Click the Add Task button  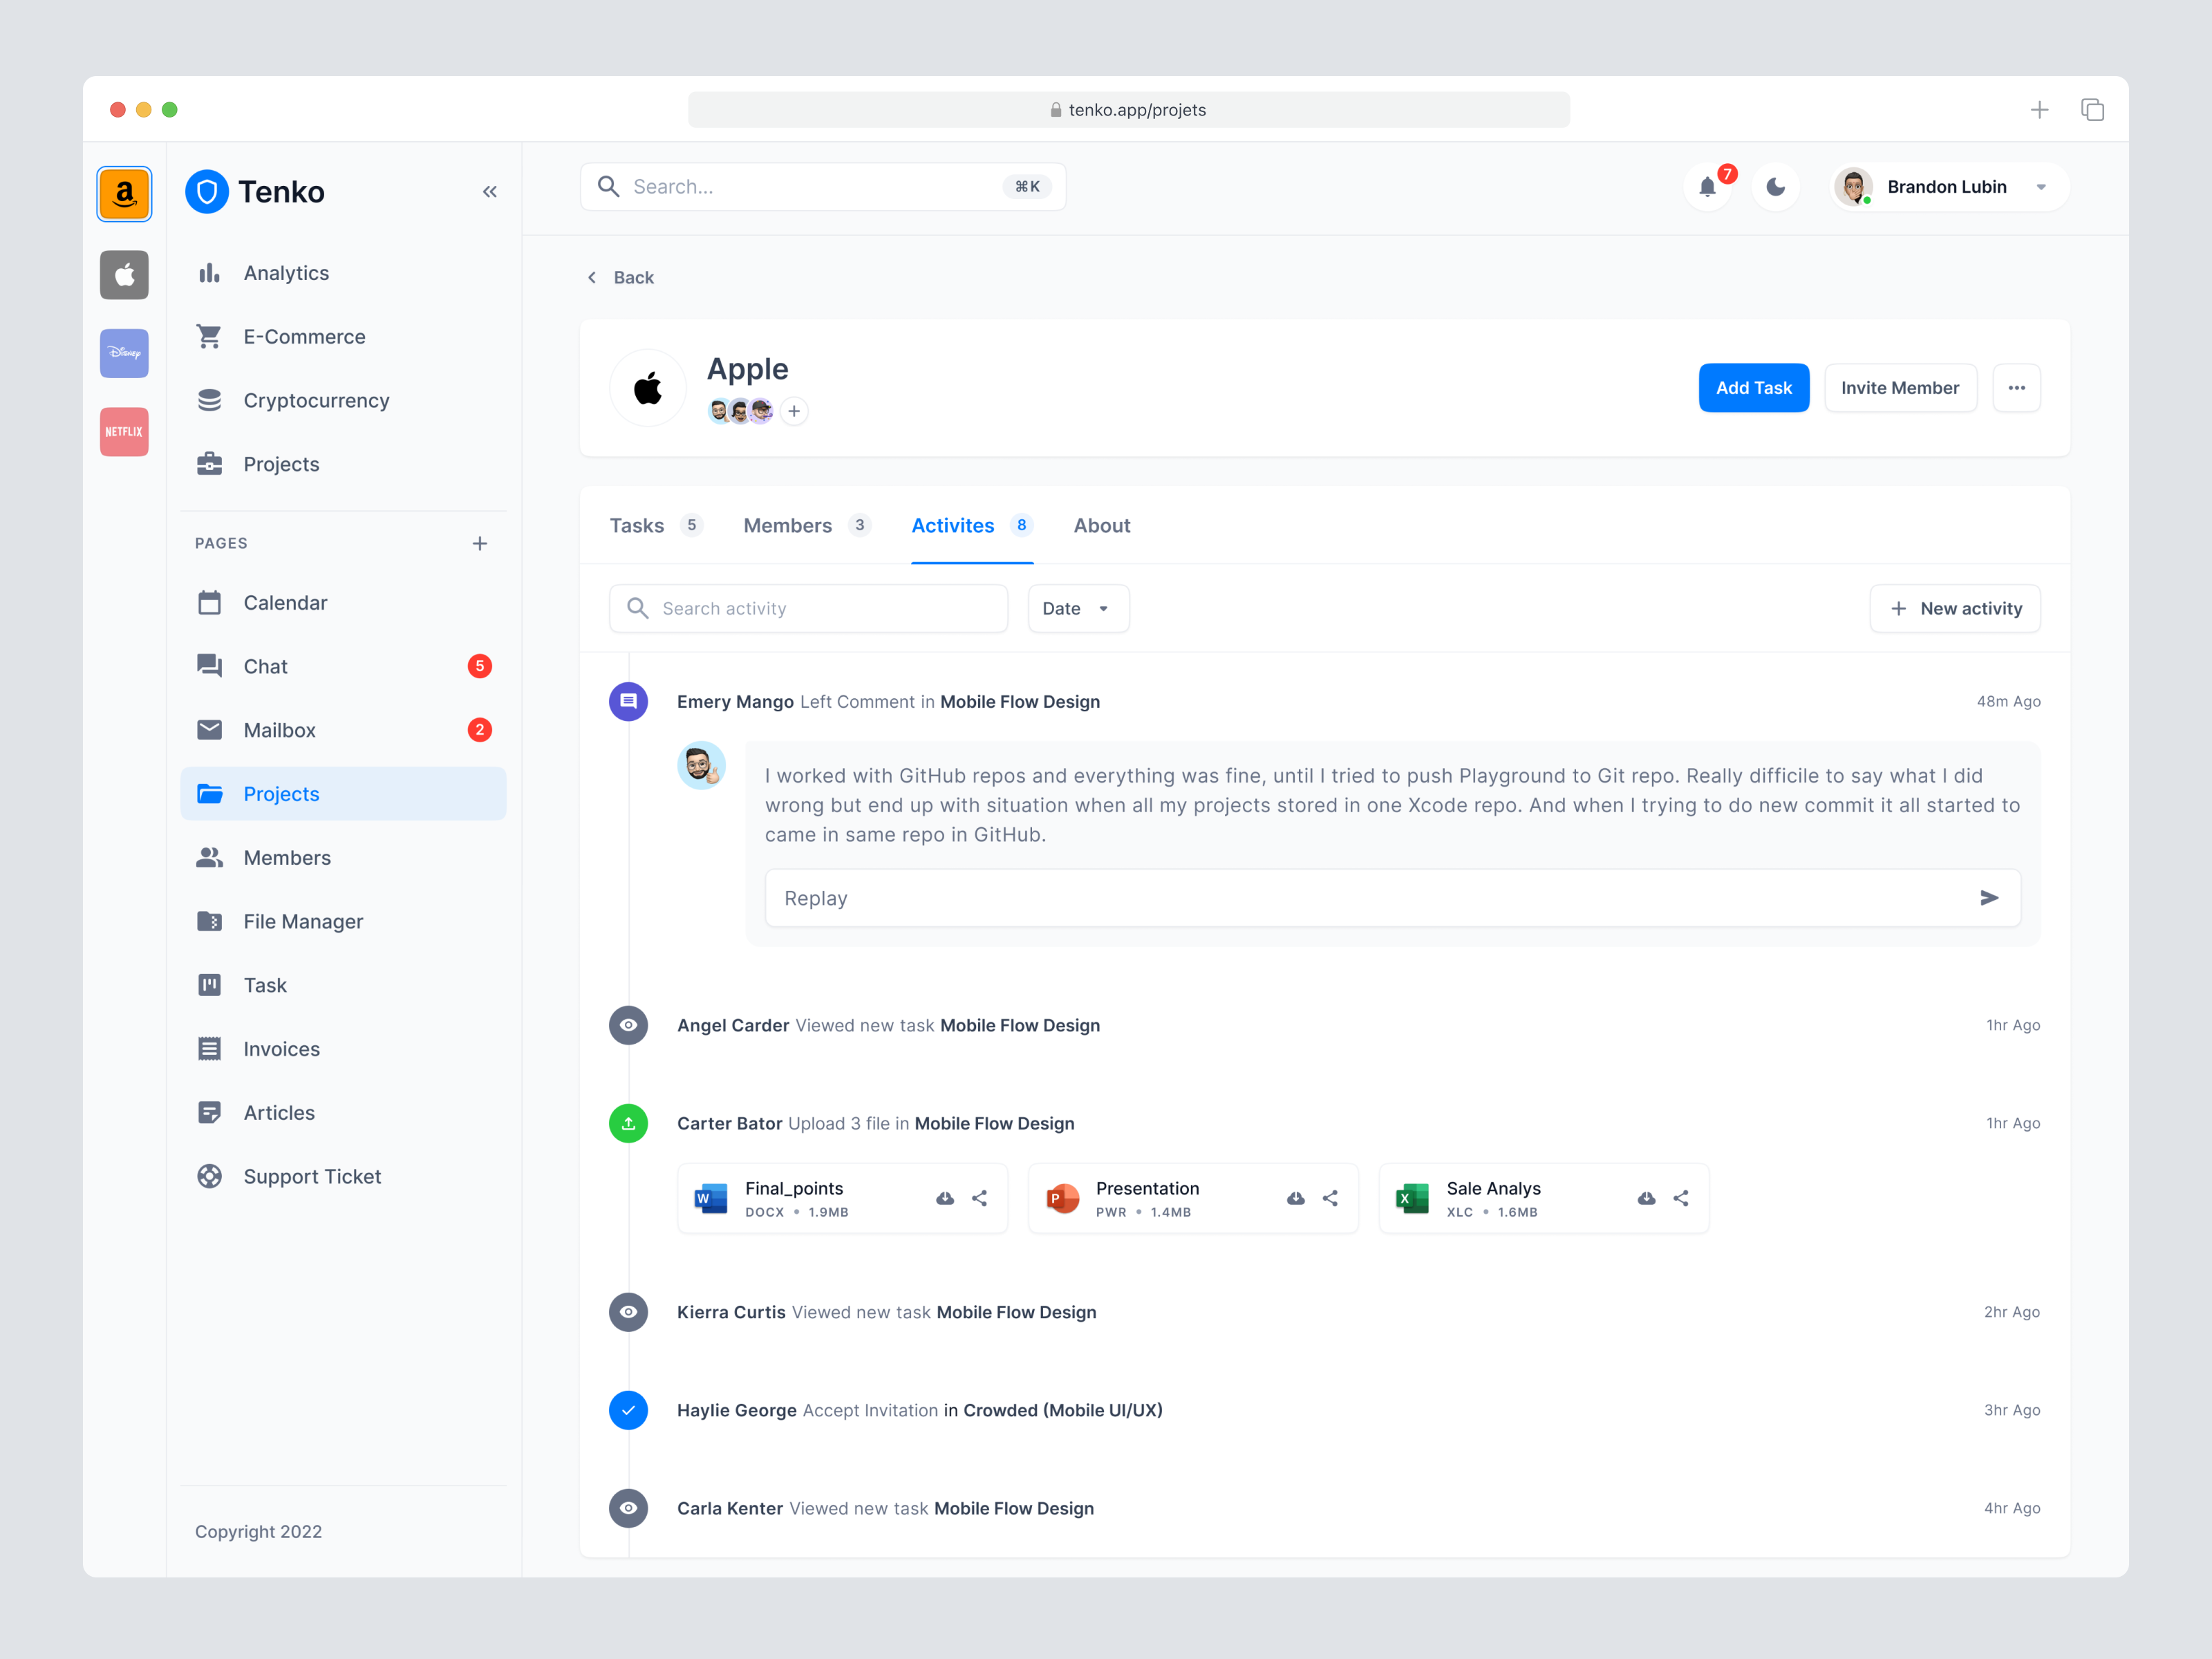(1753, 387)
